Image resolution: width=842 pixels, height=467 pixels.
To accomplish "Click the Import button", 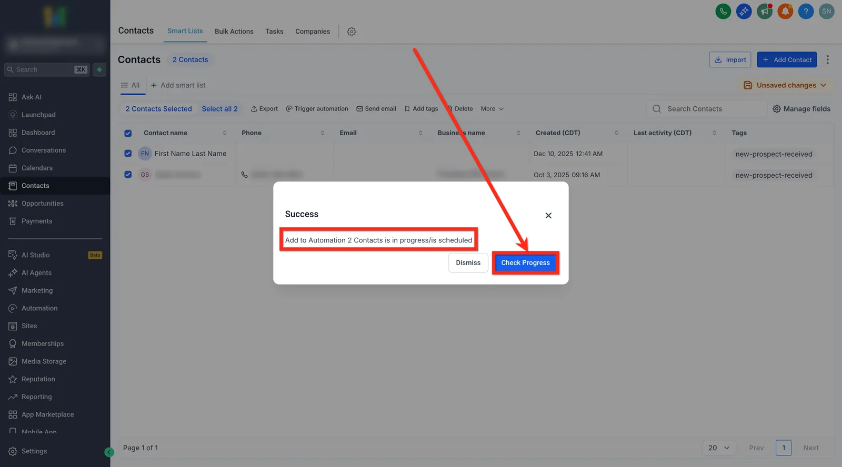I will (x=731, y=59).
